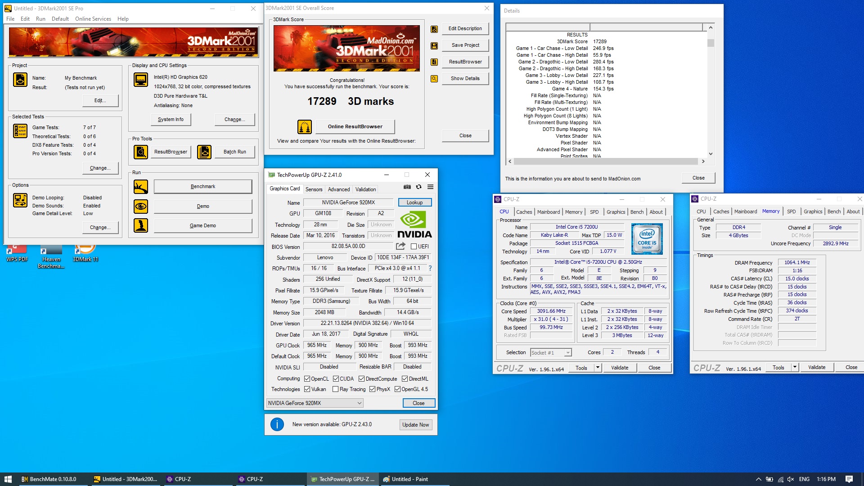Image resolution: width=864 pixels, height=486 pixels.
Task: Click the 3DMark2001 banner in score window
Action: point(346,48)
